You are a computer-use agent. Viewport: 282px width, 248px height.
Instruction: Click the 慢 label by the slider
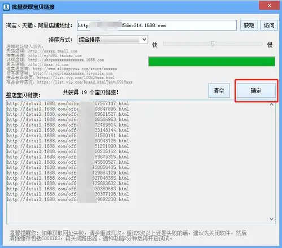click(x=270, y=45)
